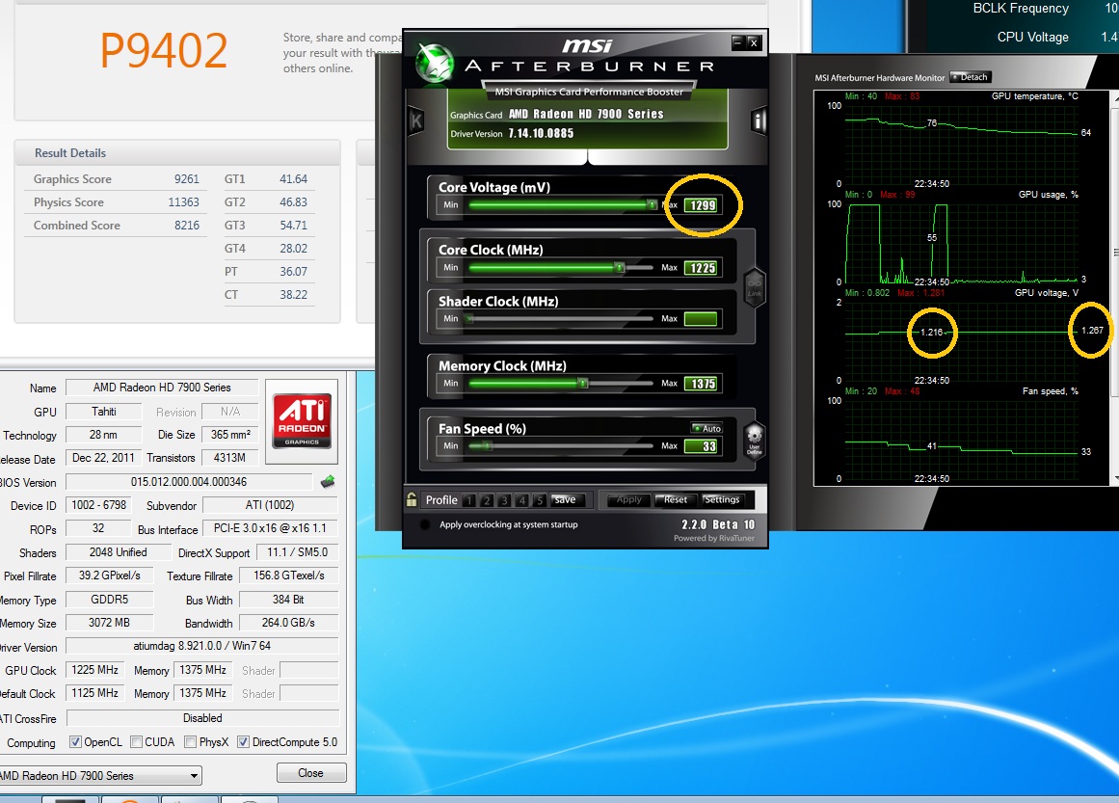Open Afterburner Settings

[x=722, y=499]
